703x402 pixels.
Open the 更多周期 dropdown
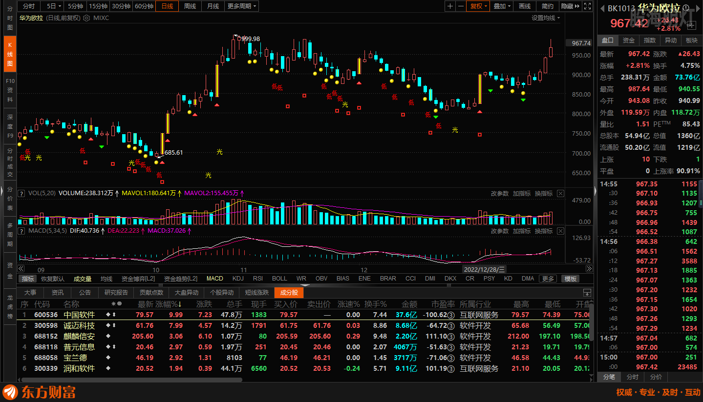point(242,6)
